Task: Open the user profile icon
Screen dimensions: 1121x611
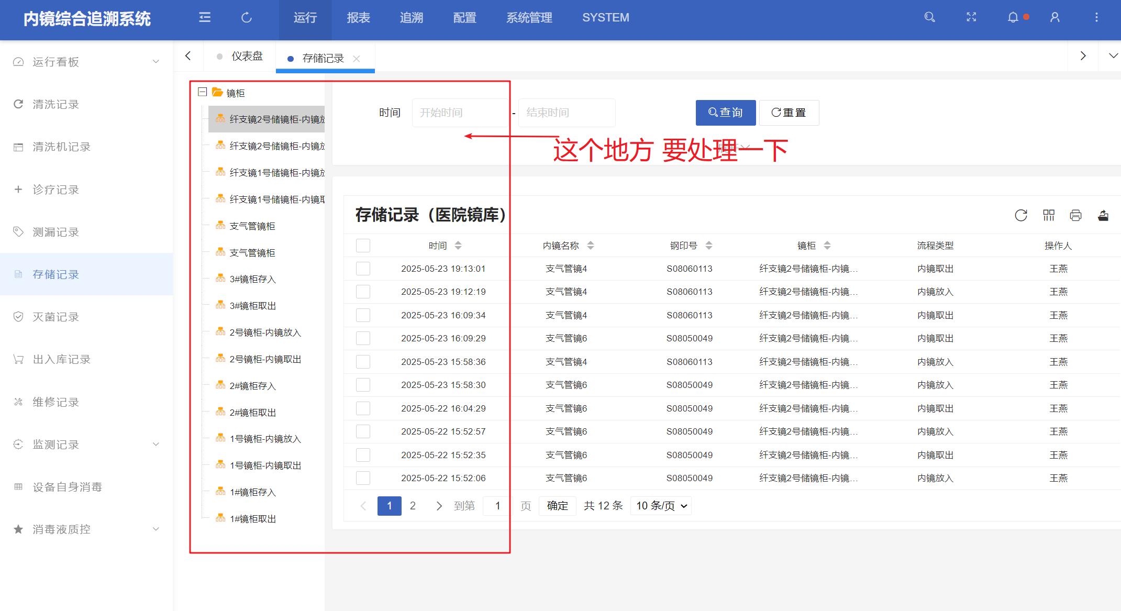Action: coord(1055,17)
